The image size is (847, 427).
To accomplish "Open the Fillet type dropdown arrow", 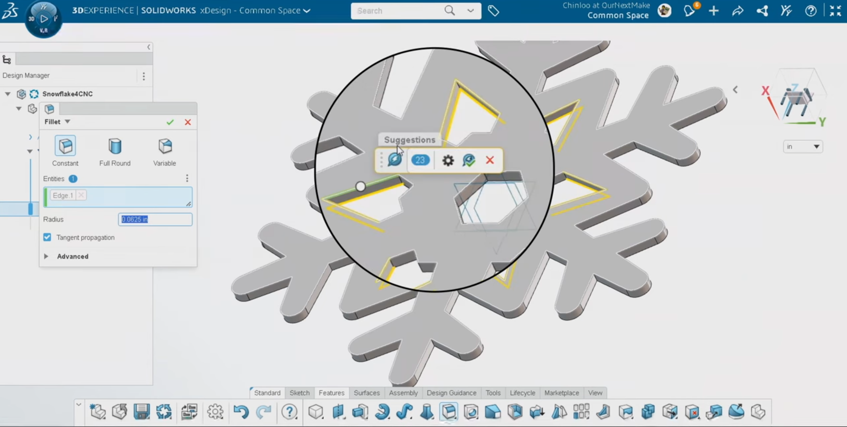I will [68, 122].
